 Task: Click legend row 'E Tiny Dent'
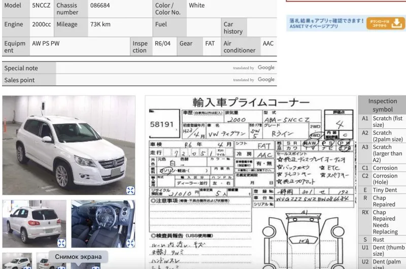(382, 190)
